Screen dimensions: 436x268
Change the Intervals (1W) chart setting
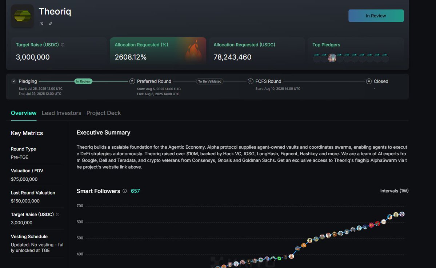click(394, 191)
